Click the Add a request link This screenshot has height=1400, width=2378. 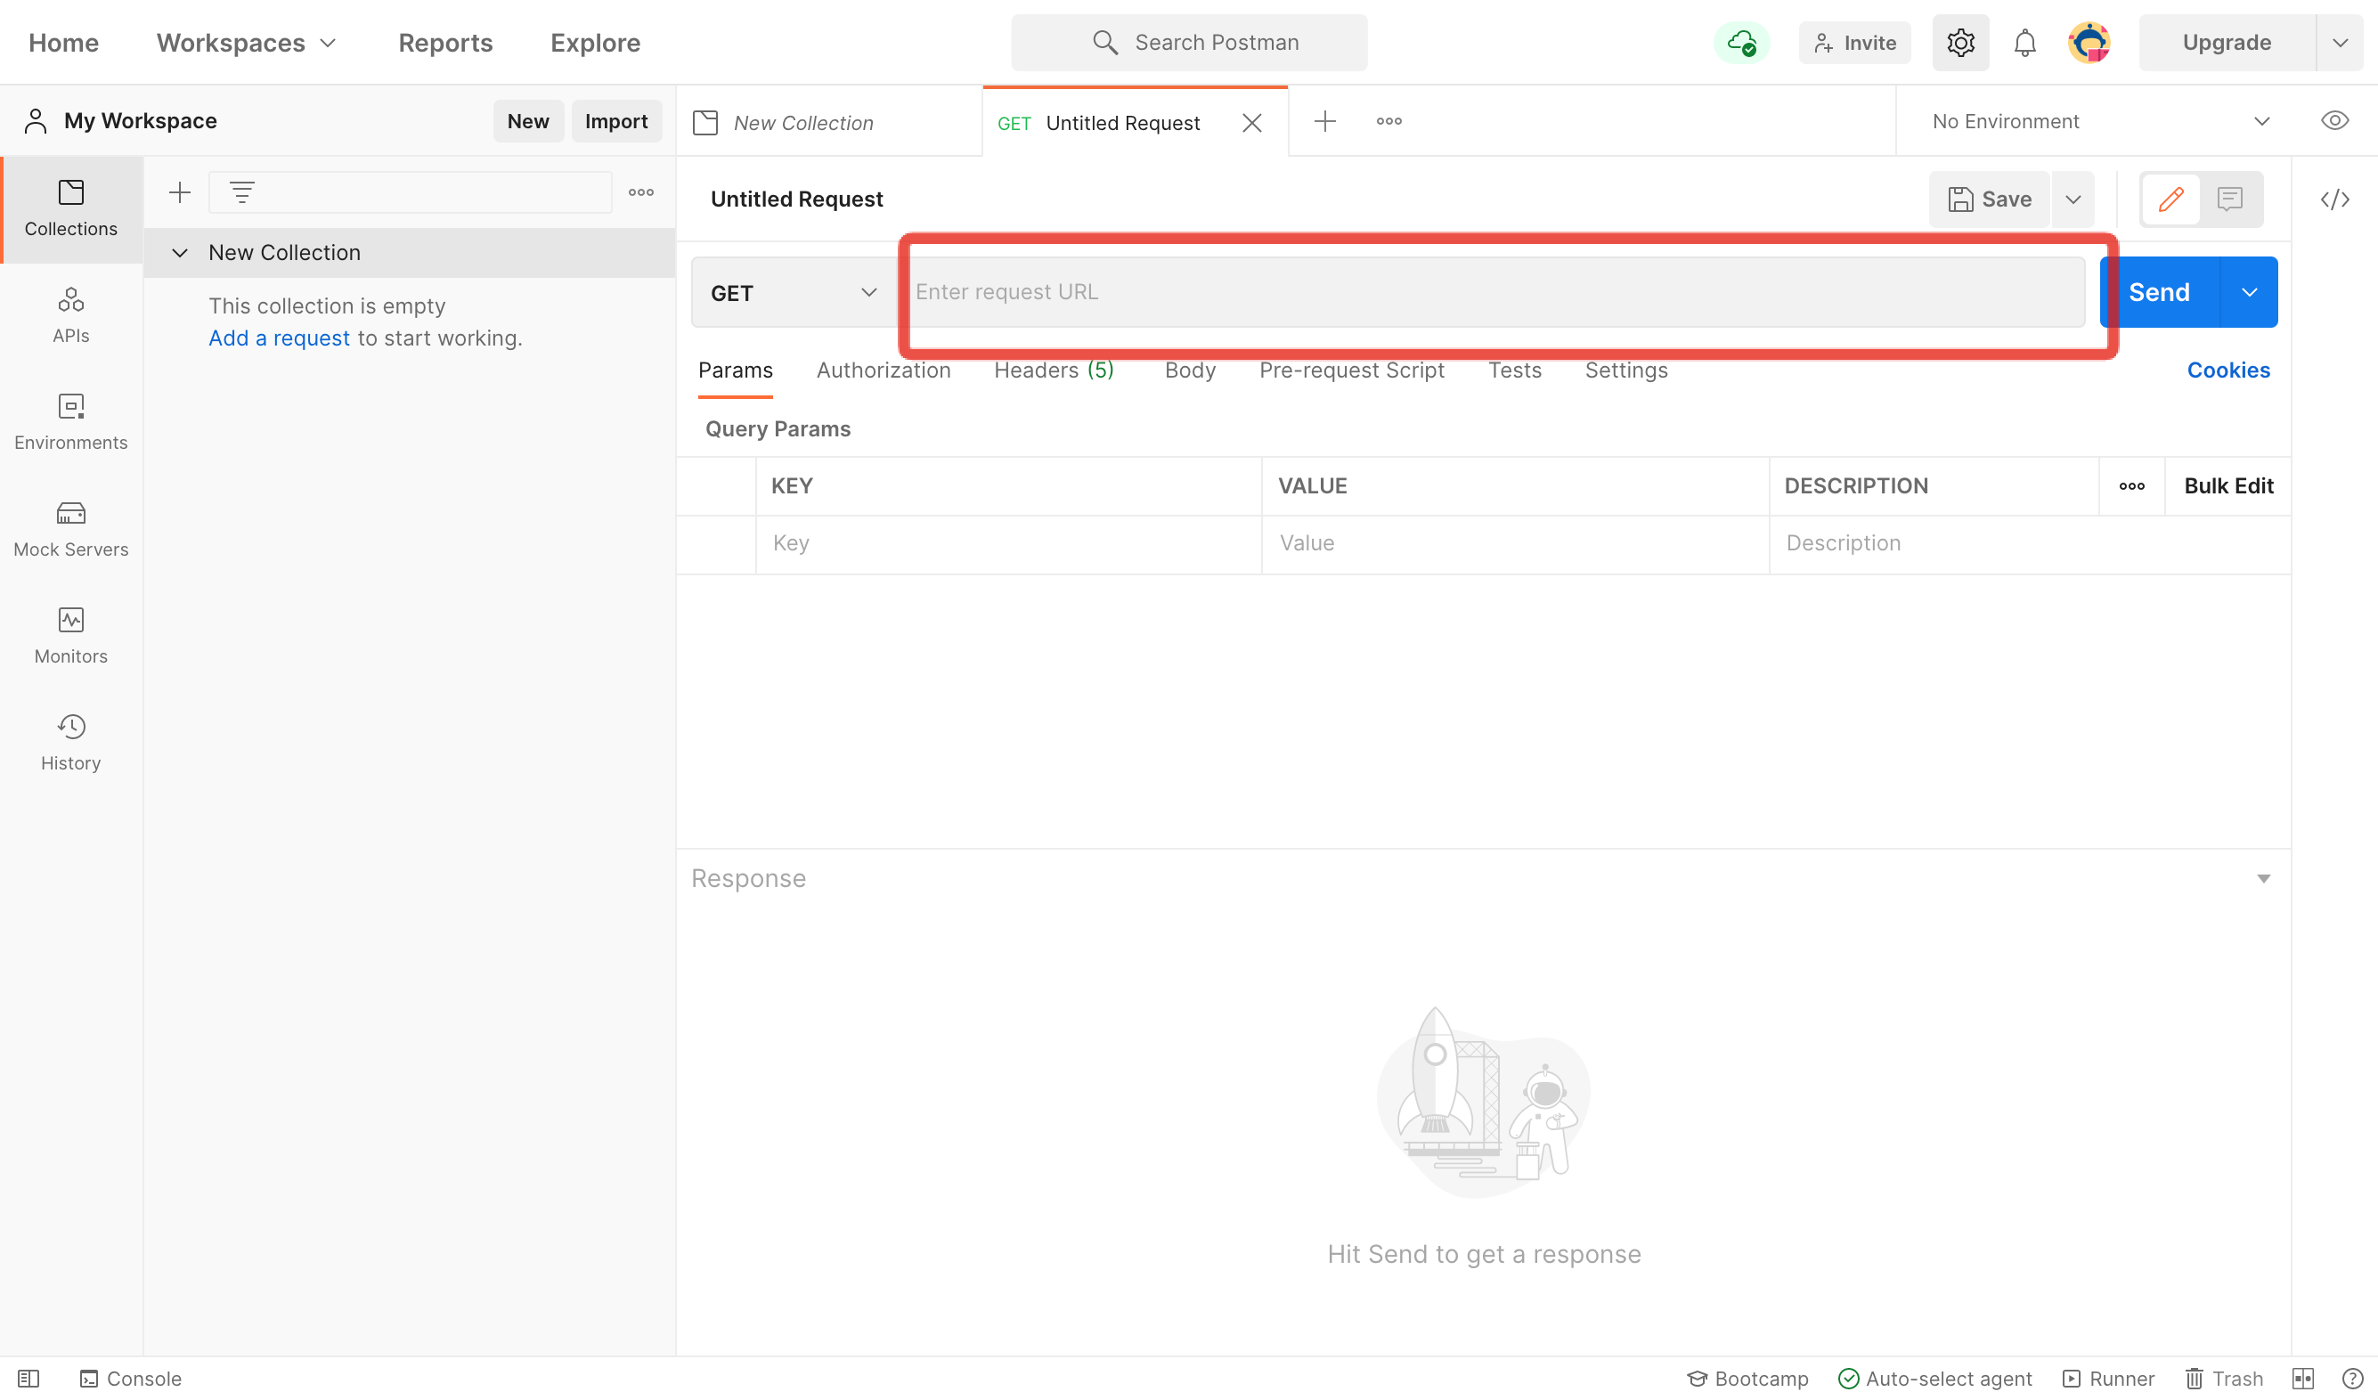click(x=279, y=338)
